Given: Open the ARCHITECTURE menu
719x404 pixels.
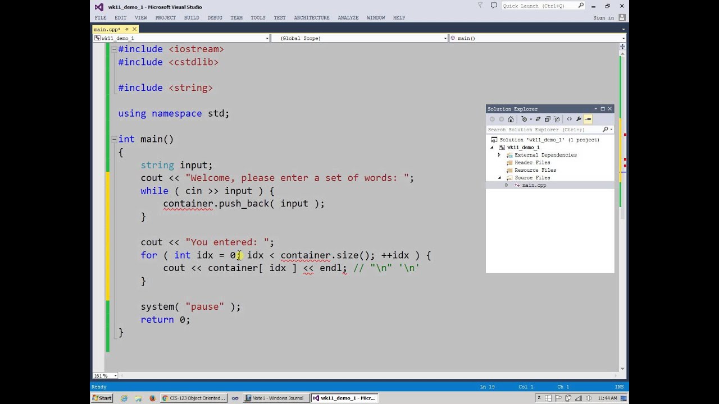Looking at the screenshot, I should pyautogui.click(x=311, y=17).
